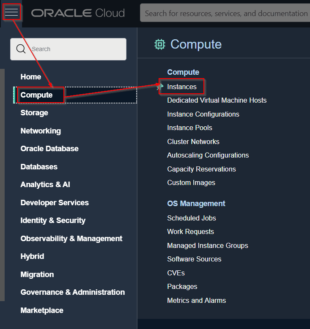Select Compute in the navigation menu
This screenshot has width=310, height=329.
tap(37, 95)
